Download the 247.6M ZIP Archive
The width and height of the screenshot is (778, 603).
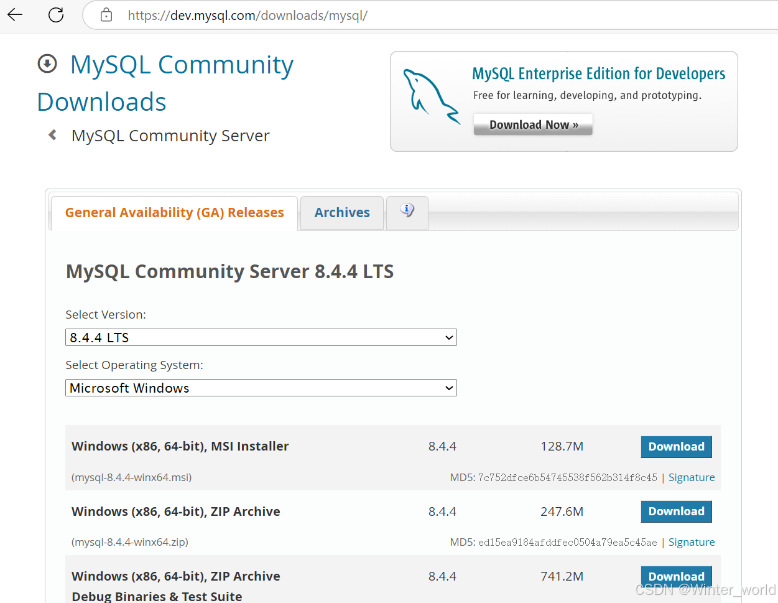(x=676, y=512)
